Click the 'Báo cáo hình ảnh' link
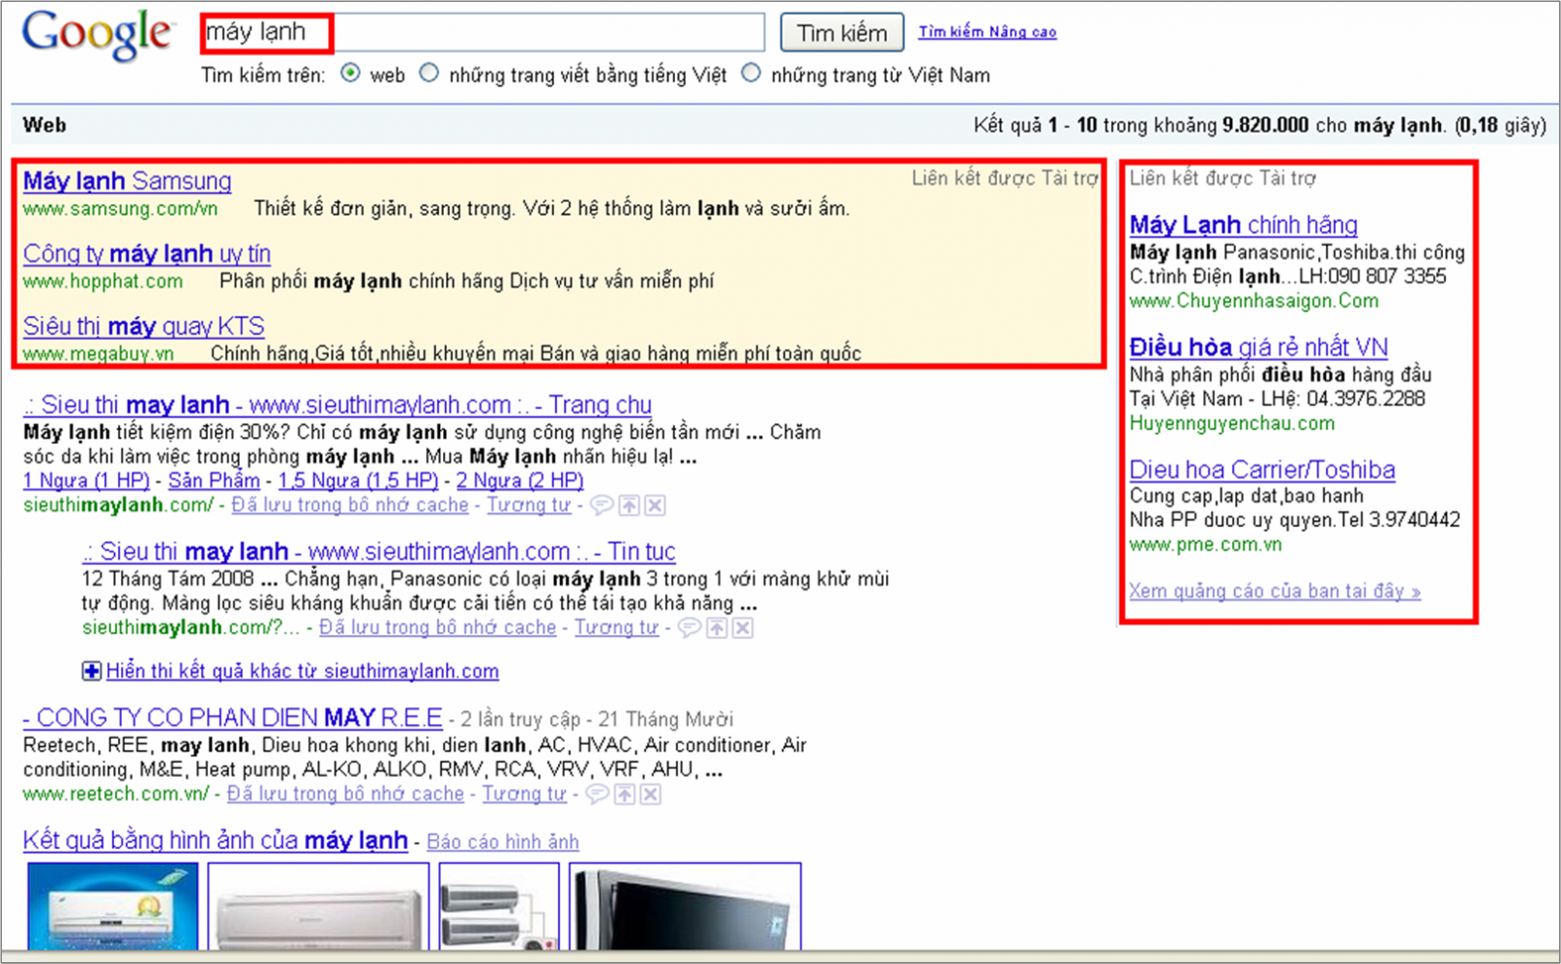The width and height of the screenshot is (1561, 964). (x=502, y=842)
